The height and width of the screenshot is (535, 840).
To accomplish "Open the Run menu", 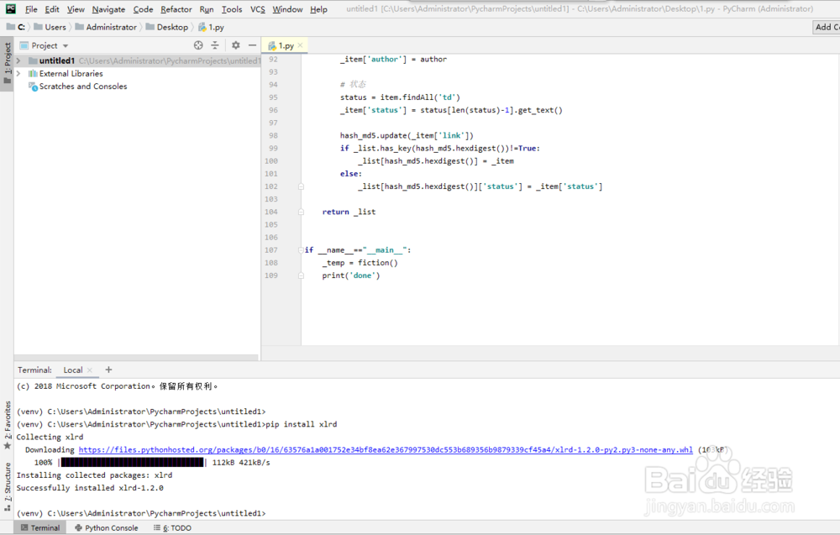I will click(207, 9).
